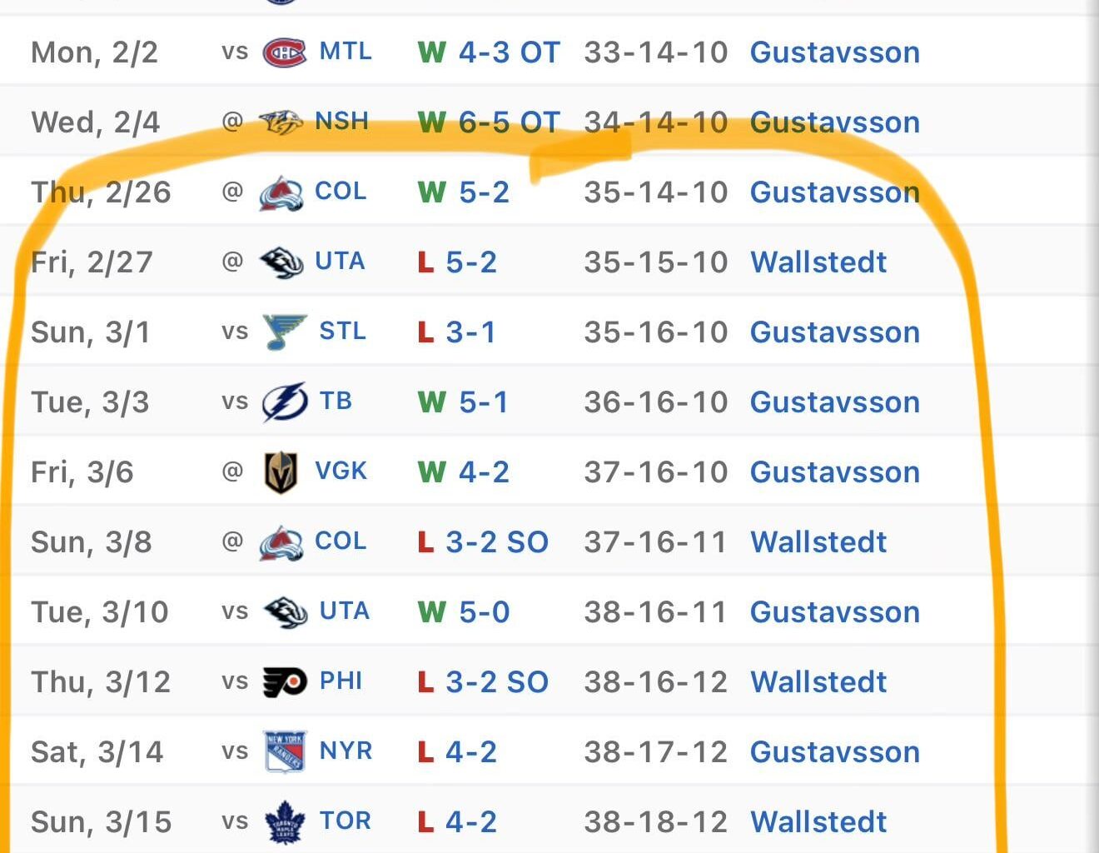The height and width of the screenshot is (853, 1099).
Task: Click the St. Louis Blues logo
Action: point(284,332)
